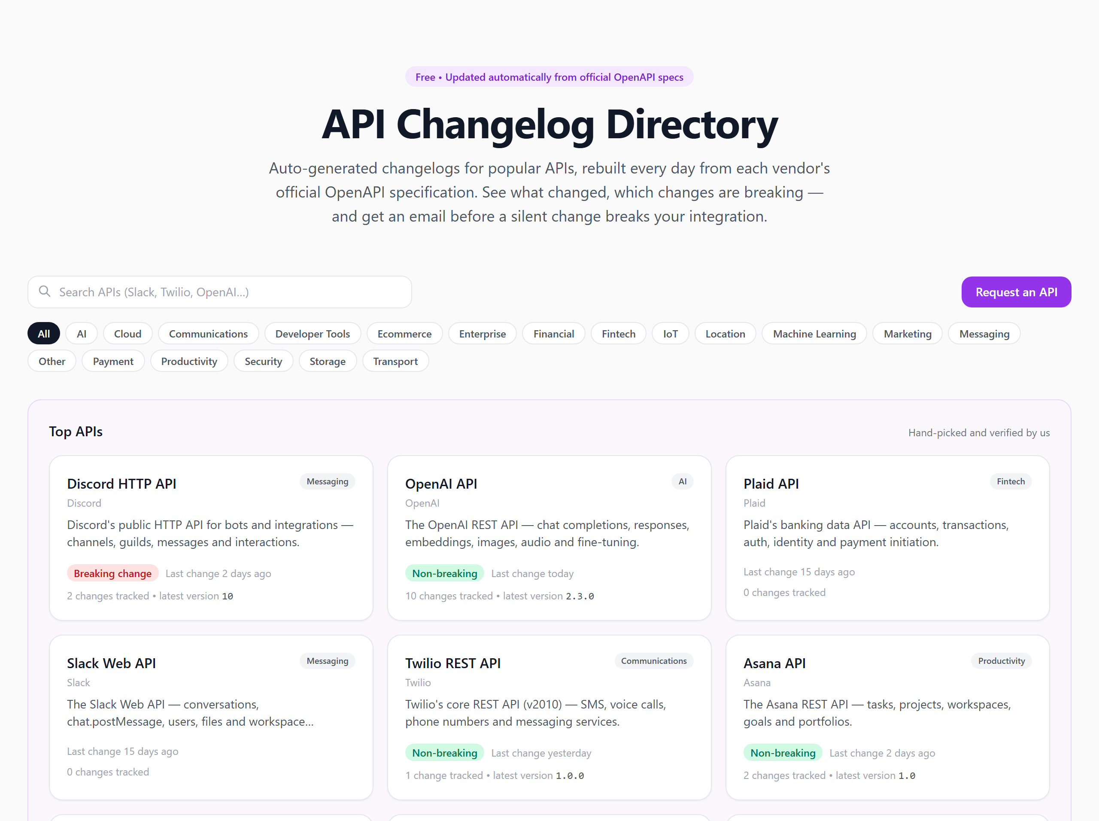Open the Discord HTTP API card title
The height and width of the screenshot is (821, 1099).
[122, 483]
